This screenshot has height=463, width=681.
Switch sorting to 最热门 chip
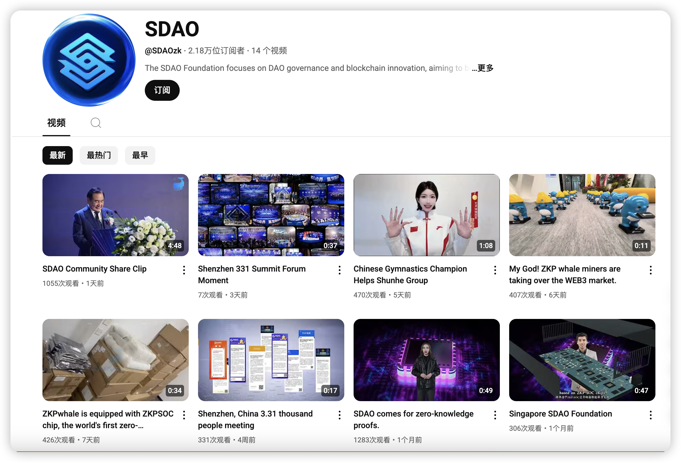99,155
